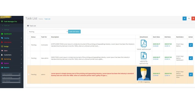
Task: Click the blue add task plus button
Action: coord(185,18)
